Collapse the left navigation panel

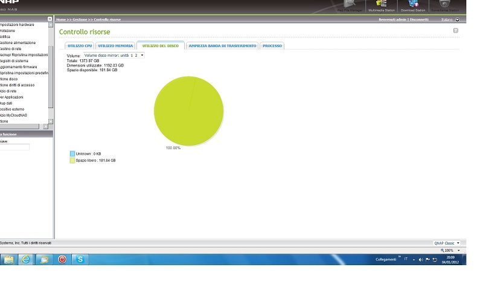(x=50, y=19)
